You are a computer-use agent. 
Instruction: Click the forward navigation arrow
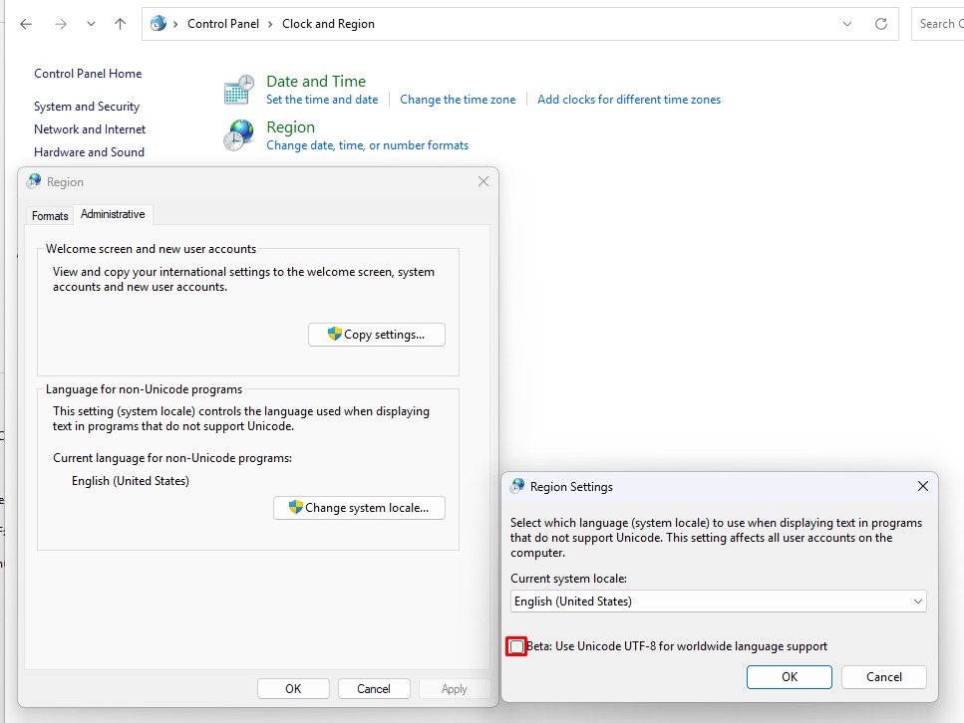(x=61, y=24)
